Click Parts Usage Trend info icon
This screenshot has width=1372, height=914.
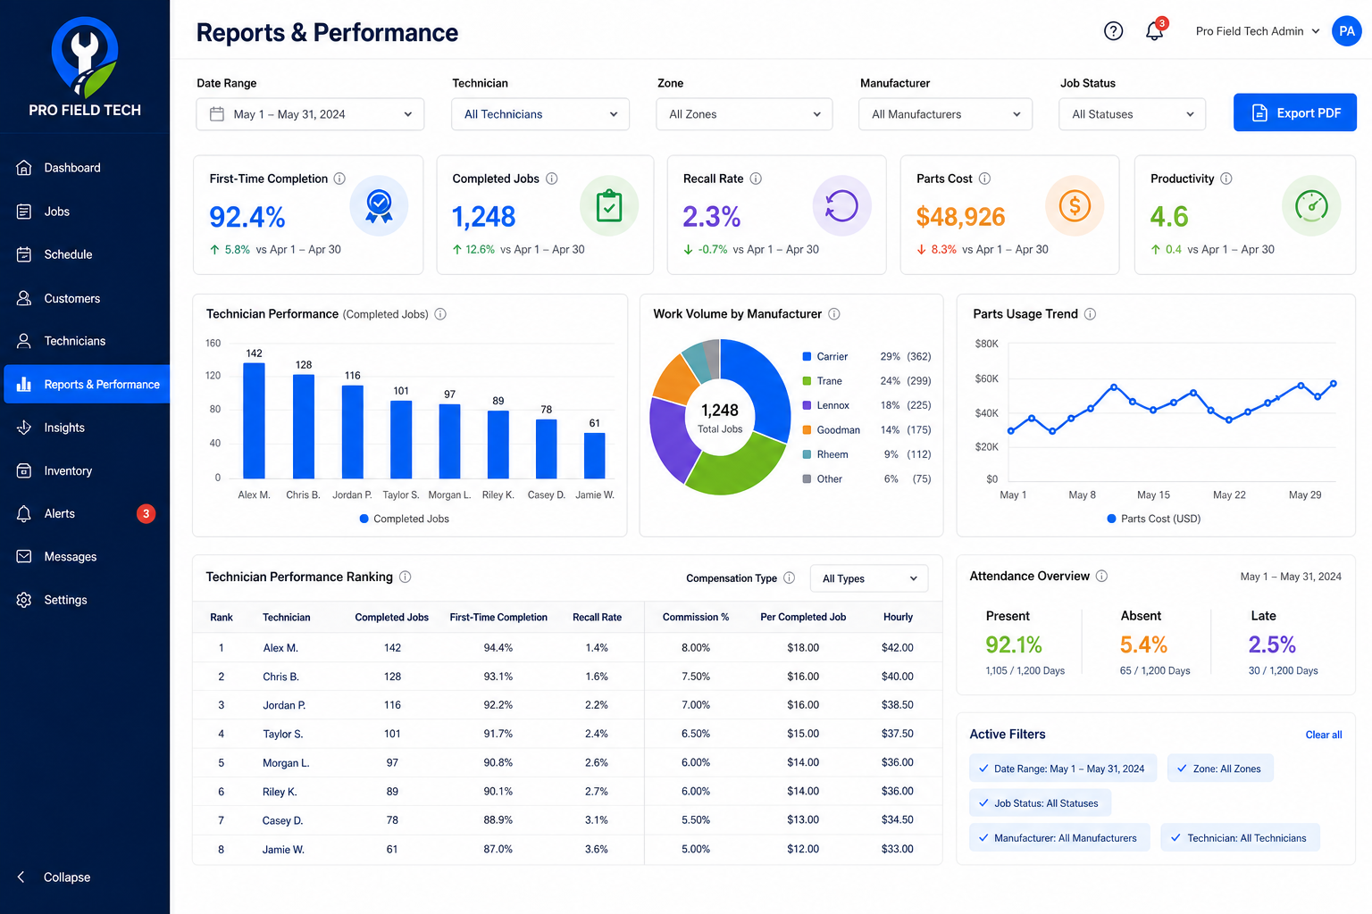pyautogui.click(x=1090, y=314)
